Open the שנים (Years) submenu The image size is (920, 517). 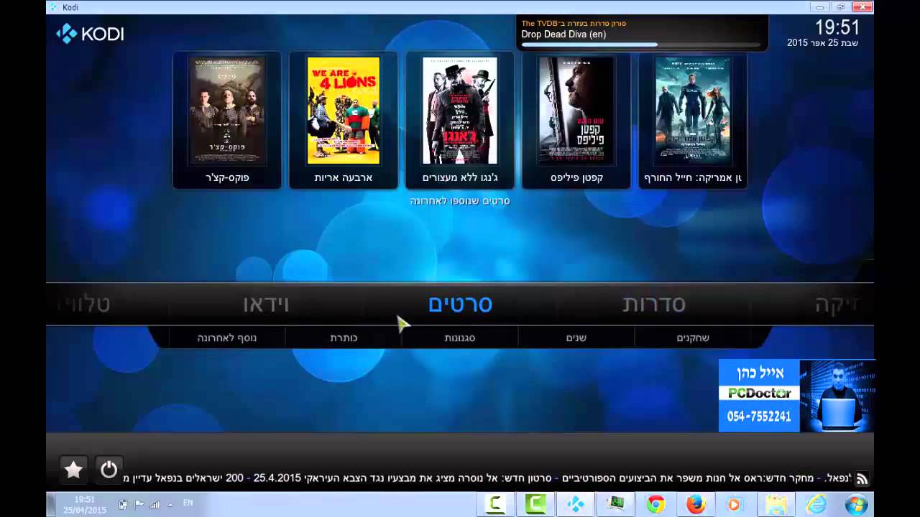click(x=576, y=337)
